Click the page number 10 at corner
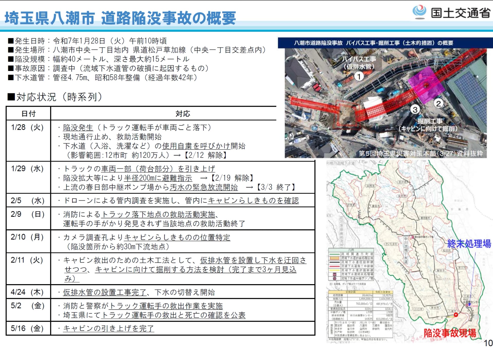The height and width of the screenshot is (350, 493). pos(488,343)
